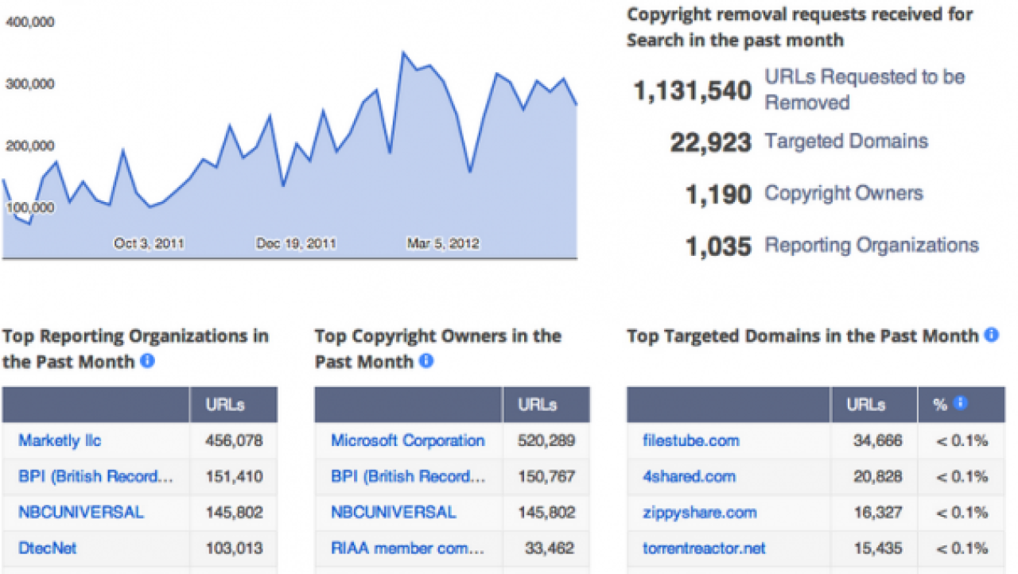The image size is (1018, 574).
Task: Click the 200,000 axis label
Action: 29,145
